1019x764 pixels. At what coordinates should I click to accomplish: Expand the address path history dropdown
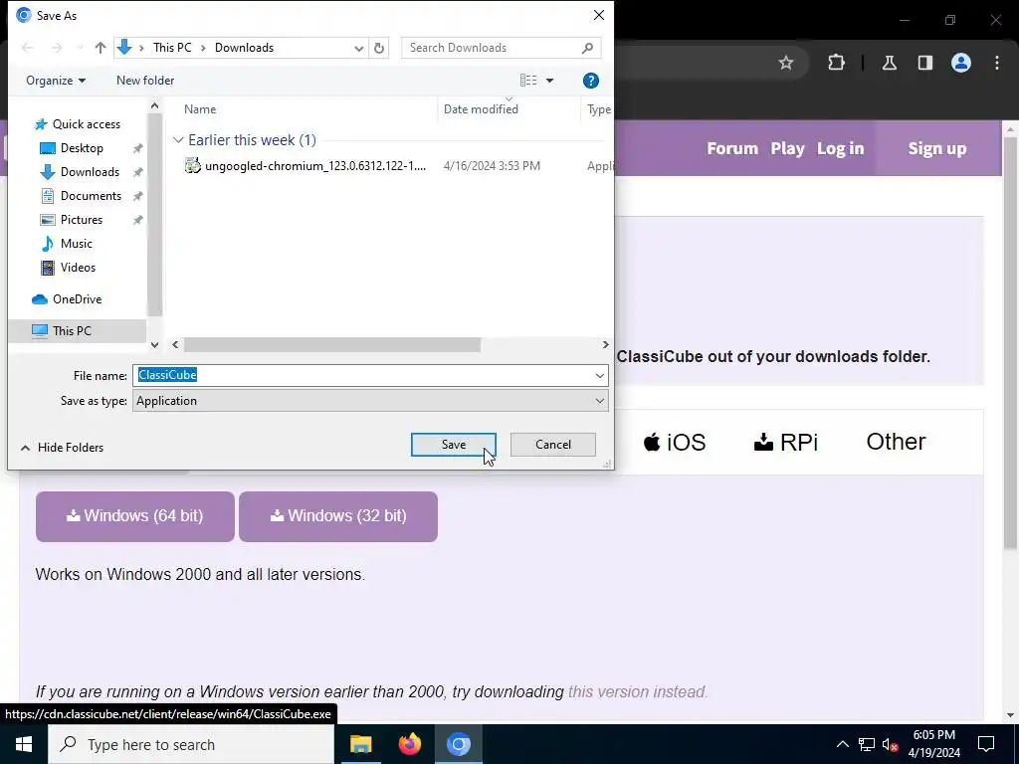click(358, 48)
